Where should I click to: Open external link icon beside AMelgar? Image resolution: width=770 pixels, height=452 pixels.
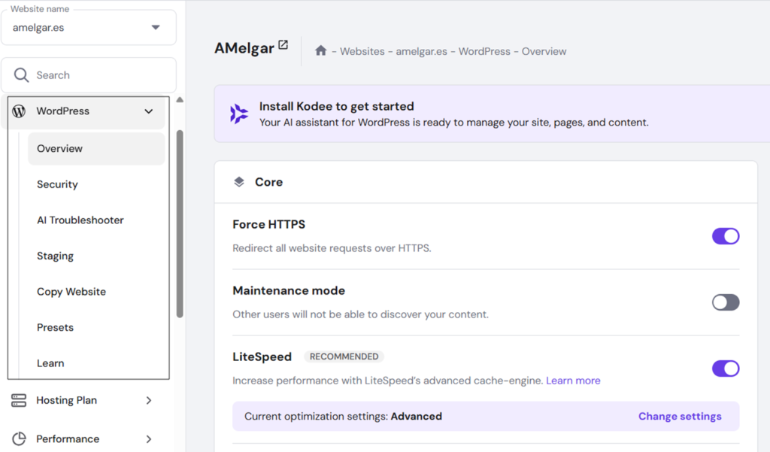tap(283, 45)
